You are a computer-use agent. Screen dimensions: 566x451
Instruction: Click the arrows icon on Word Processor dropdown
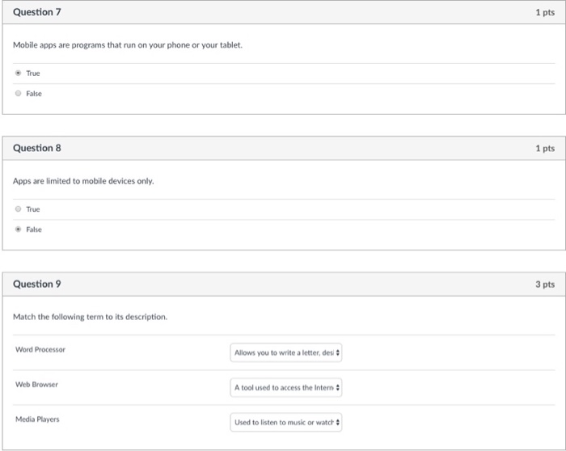coord(337,352)
